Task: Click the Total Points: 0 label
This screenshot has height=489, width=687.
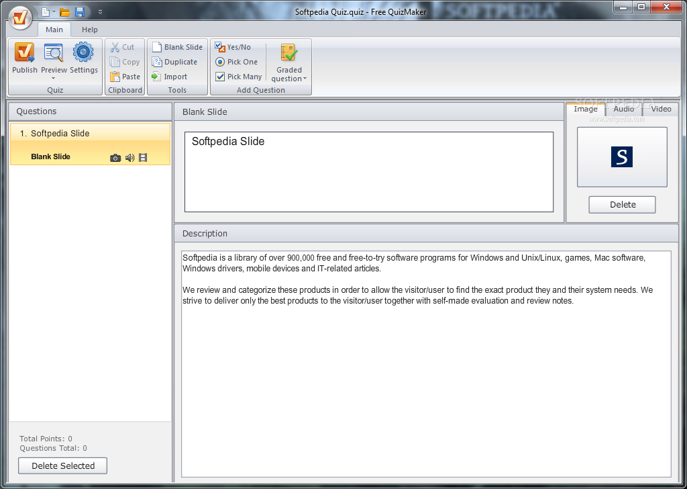Action: point(46,439)
